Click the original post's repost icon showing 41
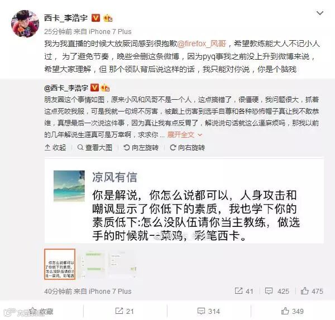Viewport: 335px width, 320px height. click(x=244, y=291)
